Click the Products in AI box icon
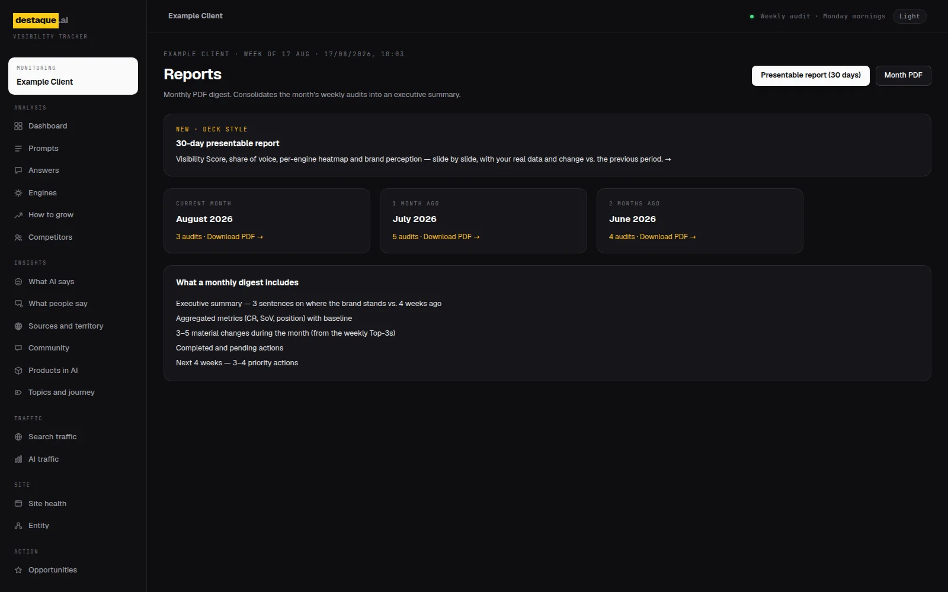This screenshot has height=592, width=948. (x=18, y=371)
